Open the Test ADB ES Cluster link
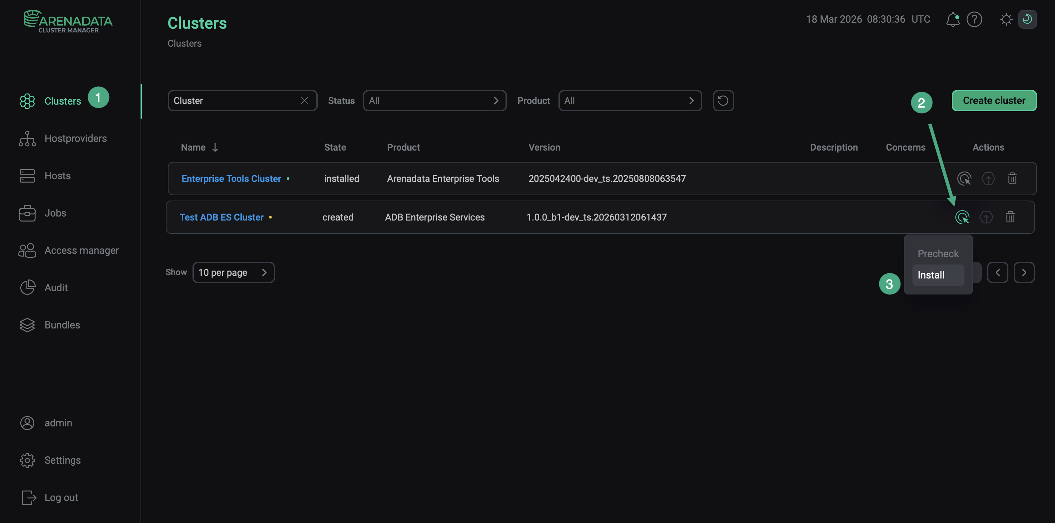 pyautogui.click(x=221, y=217)
